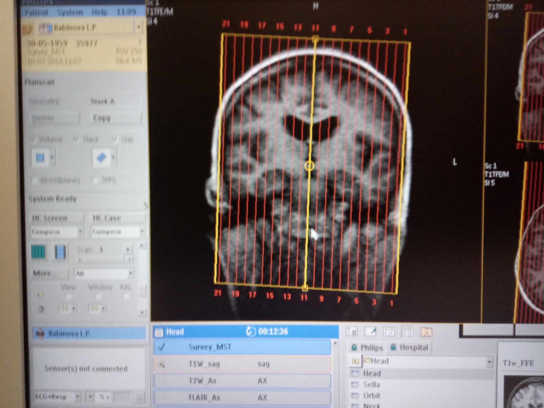
Task: Toggle the View checkbox
Action: point(68,296)
